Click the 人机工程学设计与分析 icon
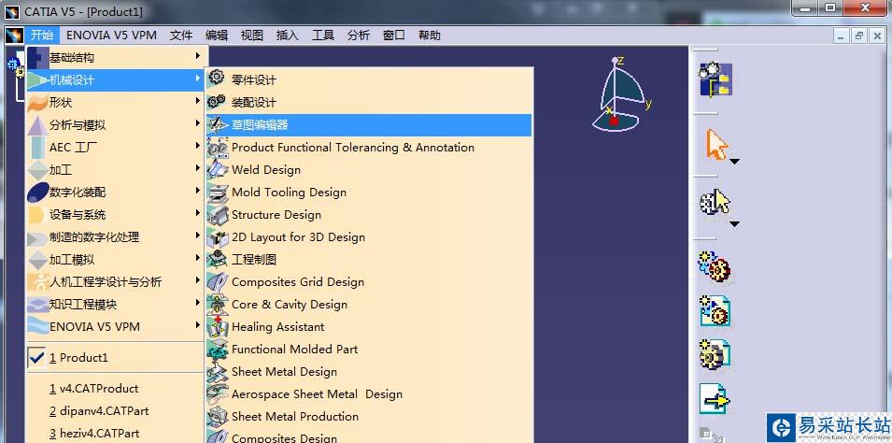The height and width of the screenshot is (443, 892). pos(37,282)
